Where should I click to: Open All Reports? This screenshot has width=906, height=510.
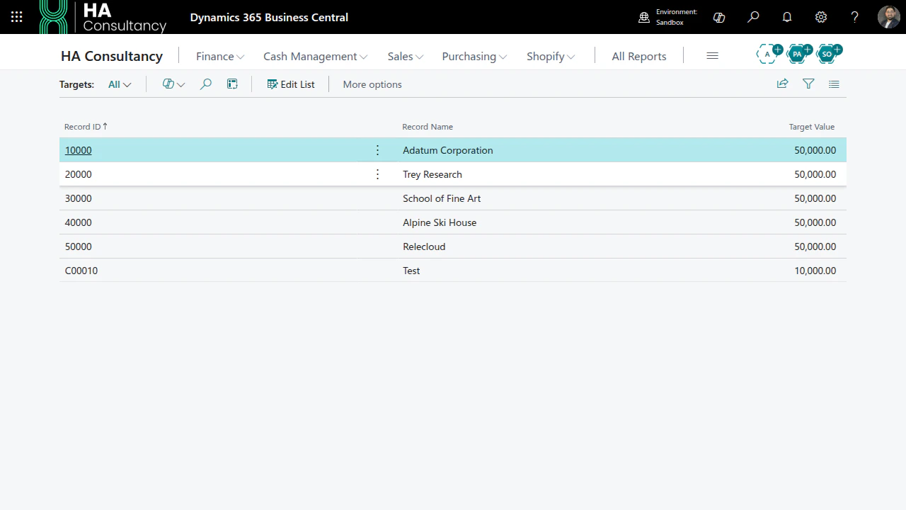click(x=639, y=56)
